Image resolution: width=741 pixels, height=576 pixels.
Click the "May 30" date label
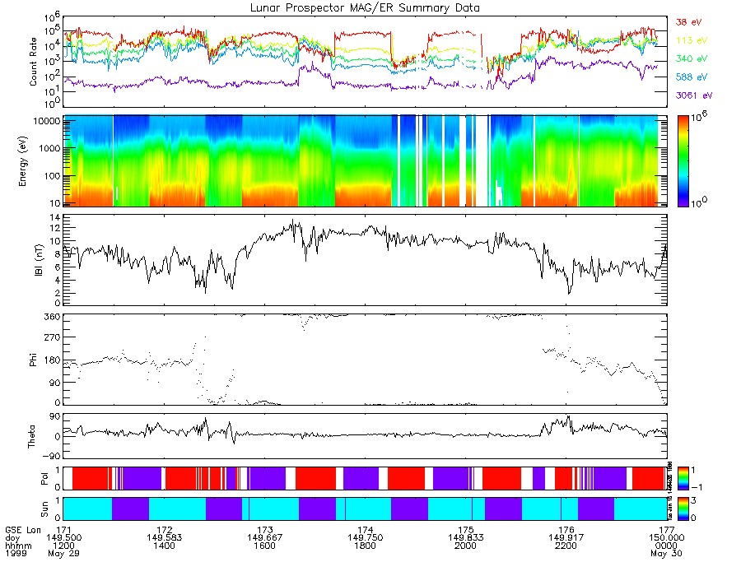666,553
